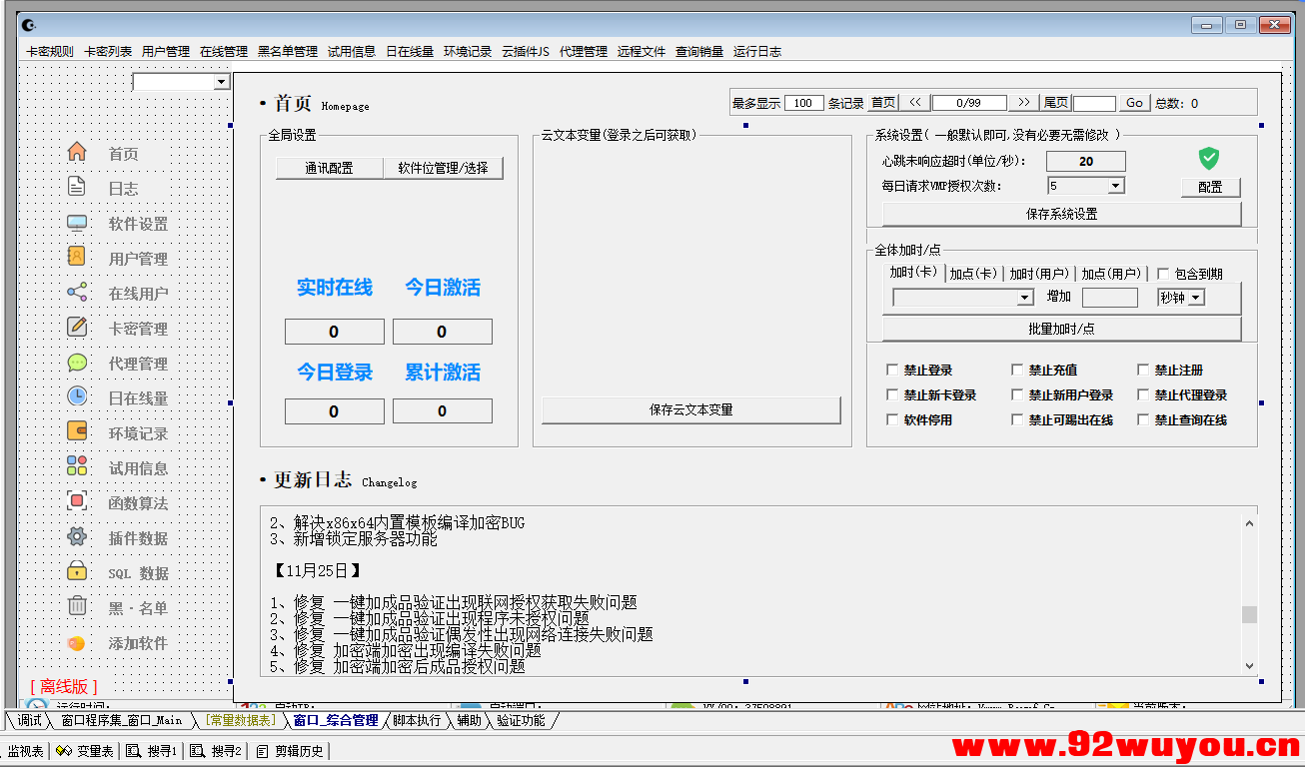This screenshot has width=1305, height=769.
Task: Open the card selection combo box in 全体加时/点
Action: pos(1024,297)
